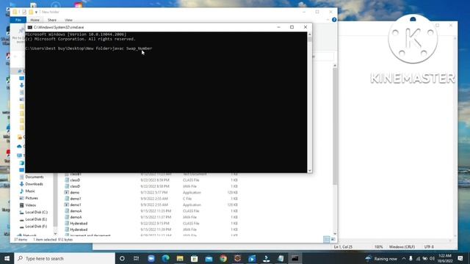The image size is (470, 264).
Task: Open the round orange app taskbar icon
Action: [x=237, y=258]
